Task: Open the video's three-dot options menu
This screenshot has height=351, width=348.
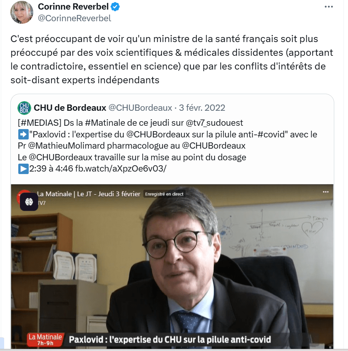Action: pyautogui.click(x=326, y=192)
